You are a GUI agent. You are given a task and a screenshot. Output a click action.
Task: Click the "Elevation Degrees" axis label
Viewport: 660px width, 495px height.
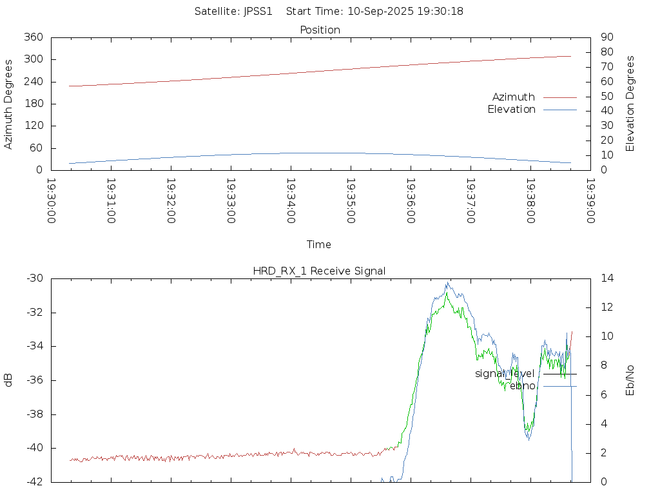pyautogui.click(x=630, y=104)
